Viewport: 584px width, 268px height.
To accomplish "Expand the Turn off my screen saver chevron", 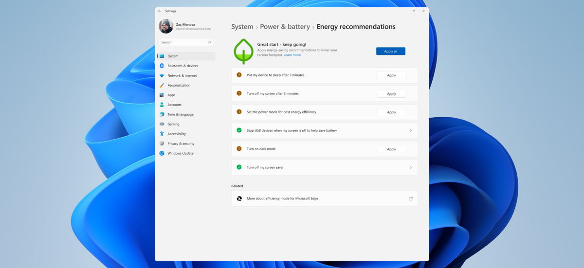I will (x=410, y=167).
